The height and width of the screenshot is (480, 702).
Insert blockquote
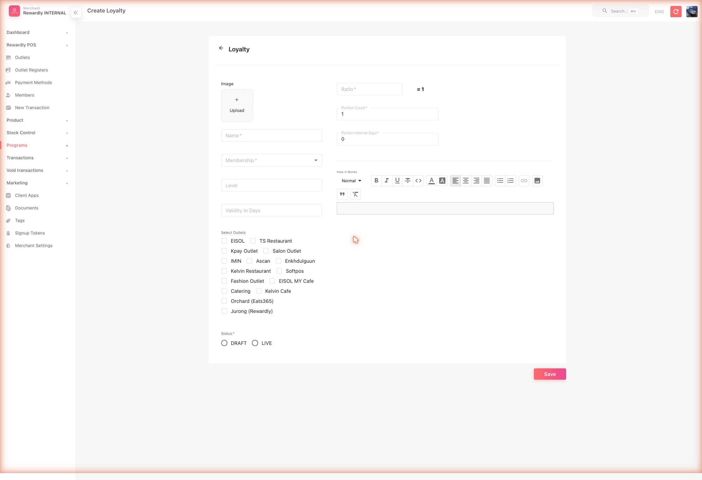click(x=342, y=194)
